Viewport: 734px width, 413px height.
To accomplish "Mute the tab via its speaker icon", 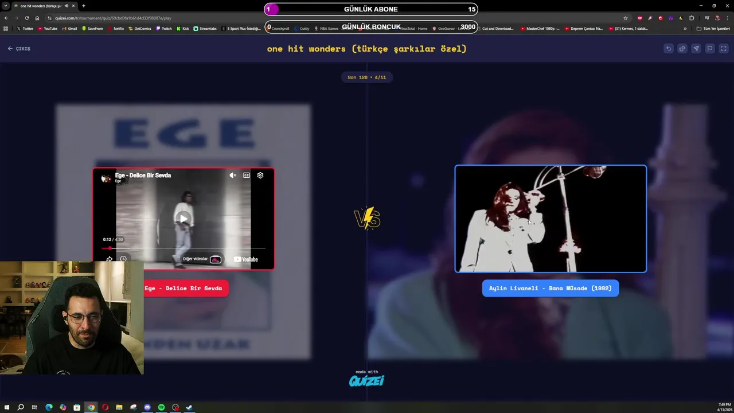I will pyautogui.click(x=66, y=6).
